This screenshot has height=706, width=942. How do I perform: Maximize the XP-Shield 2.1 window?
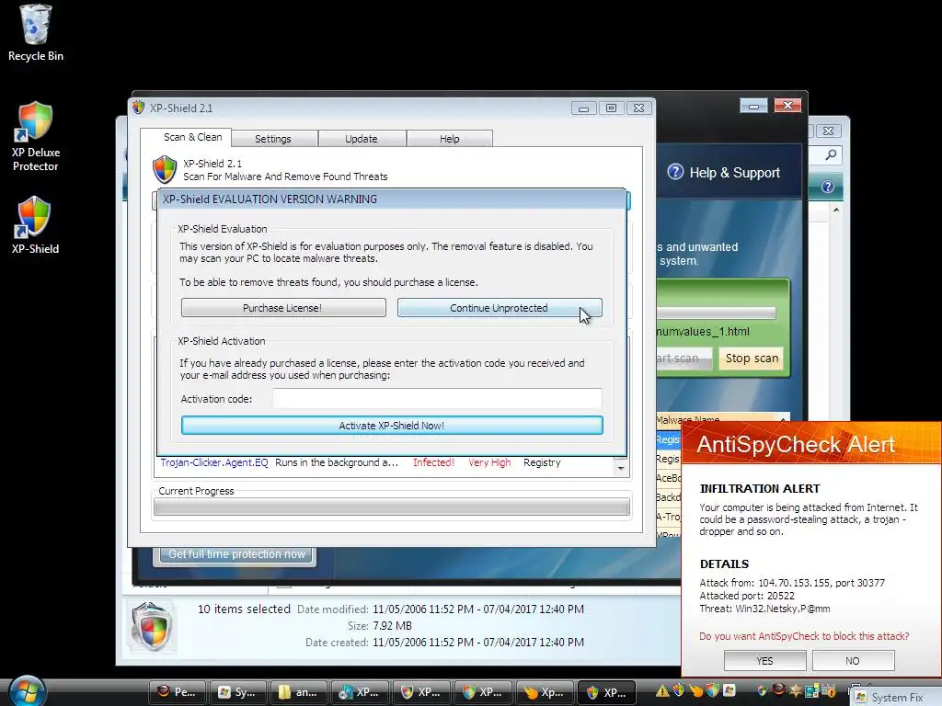coord(611,108)
